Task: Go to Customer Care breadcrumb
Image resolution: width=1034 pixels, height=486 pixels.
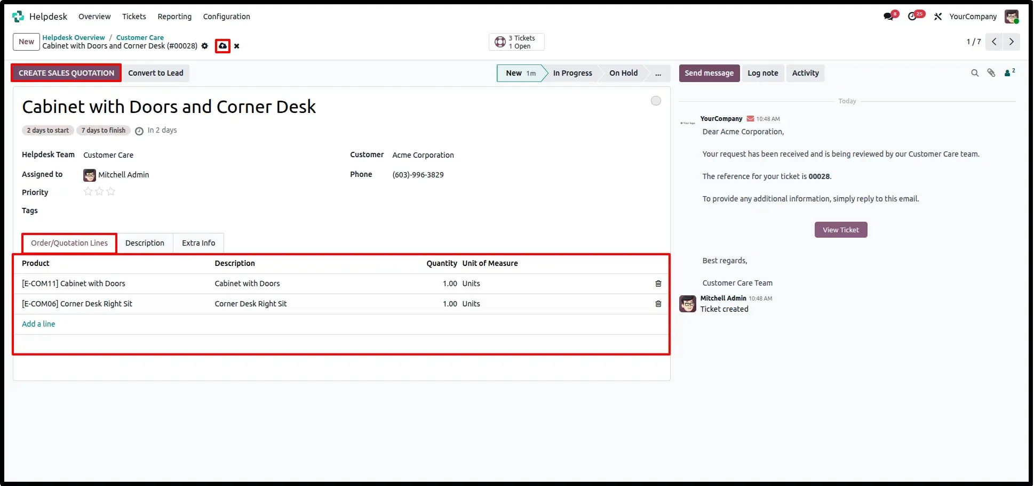Action: pos(140,37)
